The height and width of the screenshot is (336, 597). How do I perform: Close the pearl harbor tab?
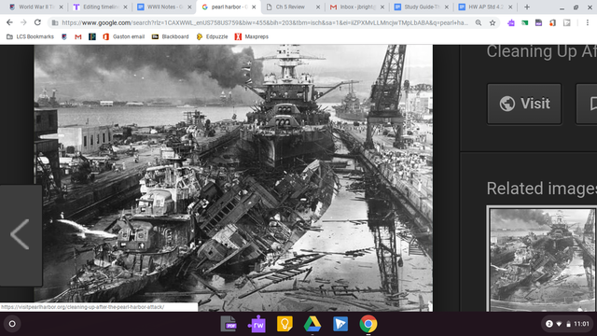coord(254,7)
